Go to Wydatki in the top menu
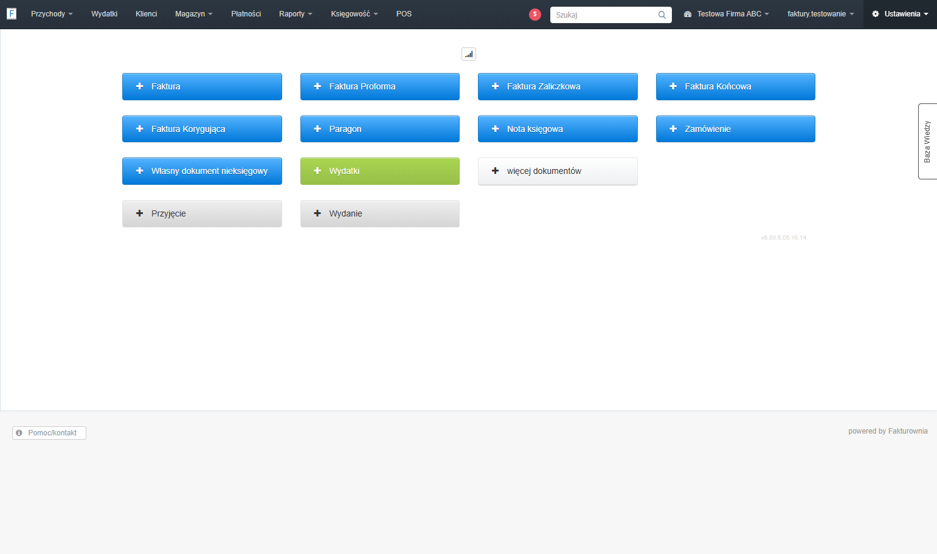937x554 pixels. [x=105, y=14]
